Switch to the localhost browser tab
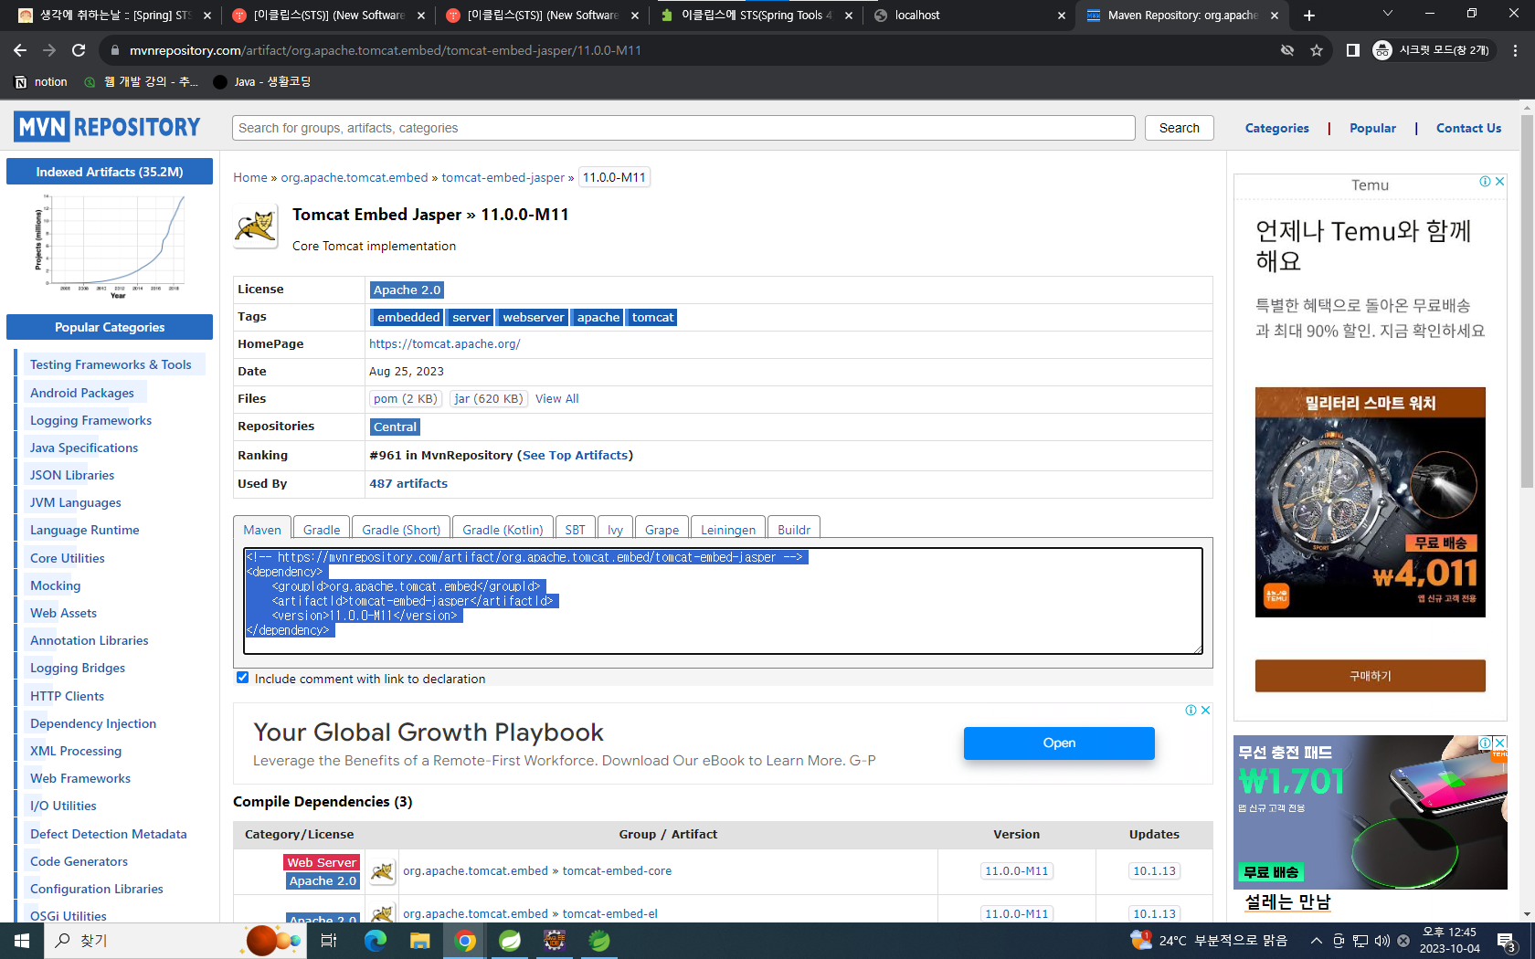Image resolution: width=1535 pixels, height=959 pixels. click(x=970, y=16)
